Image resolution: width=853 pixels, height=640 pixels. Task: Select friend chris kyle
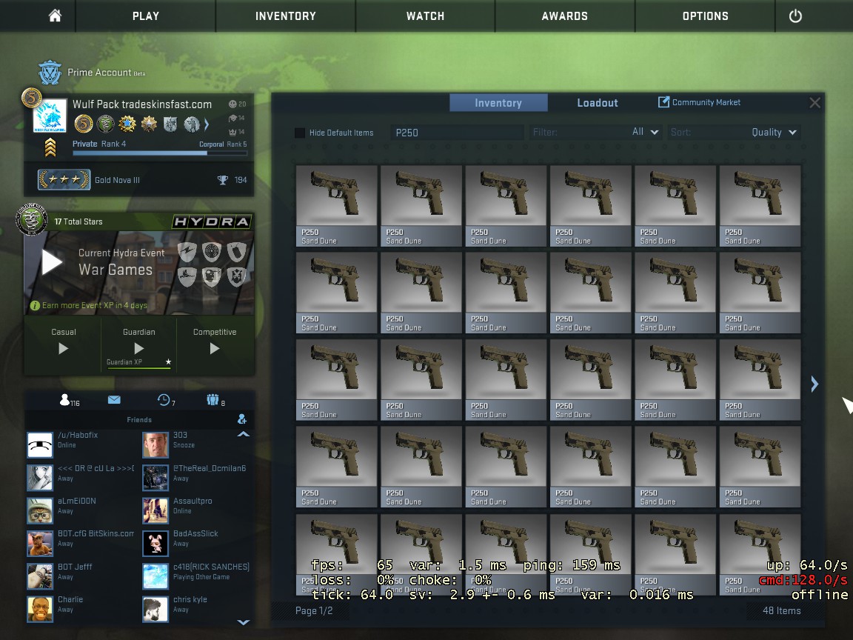(x=195, y=610)
